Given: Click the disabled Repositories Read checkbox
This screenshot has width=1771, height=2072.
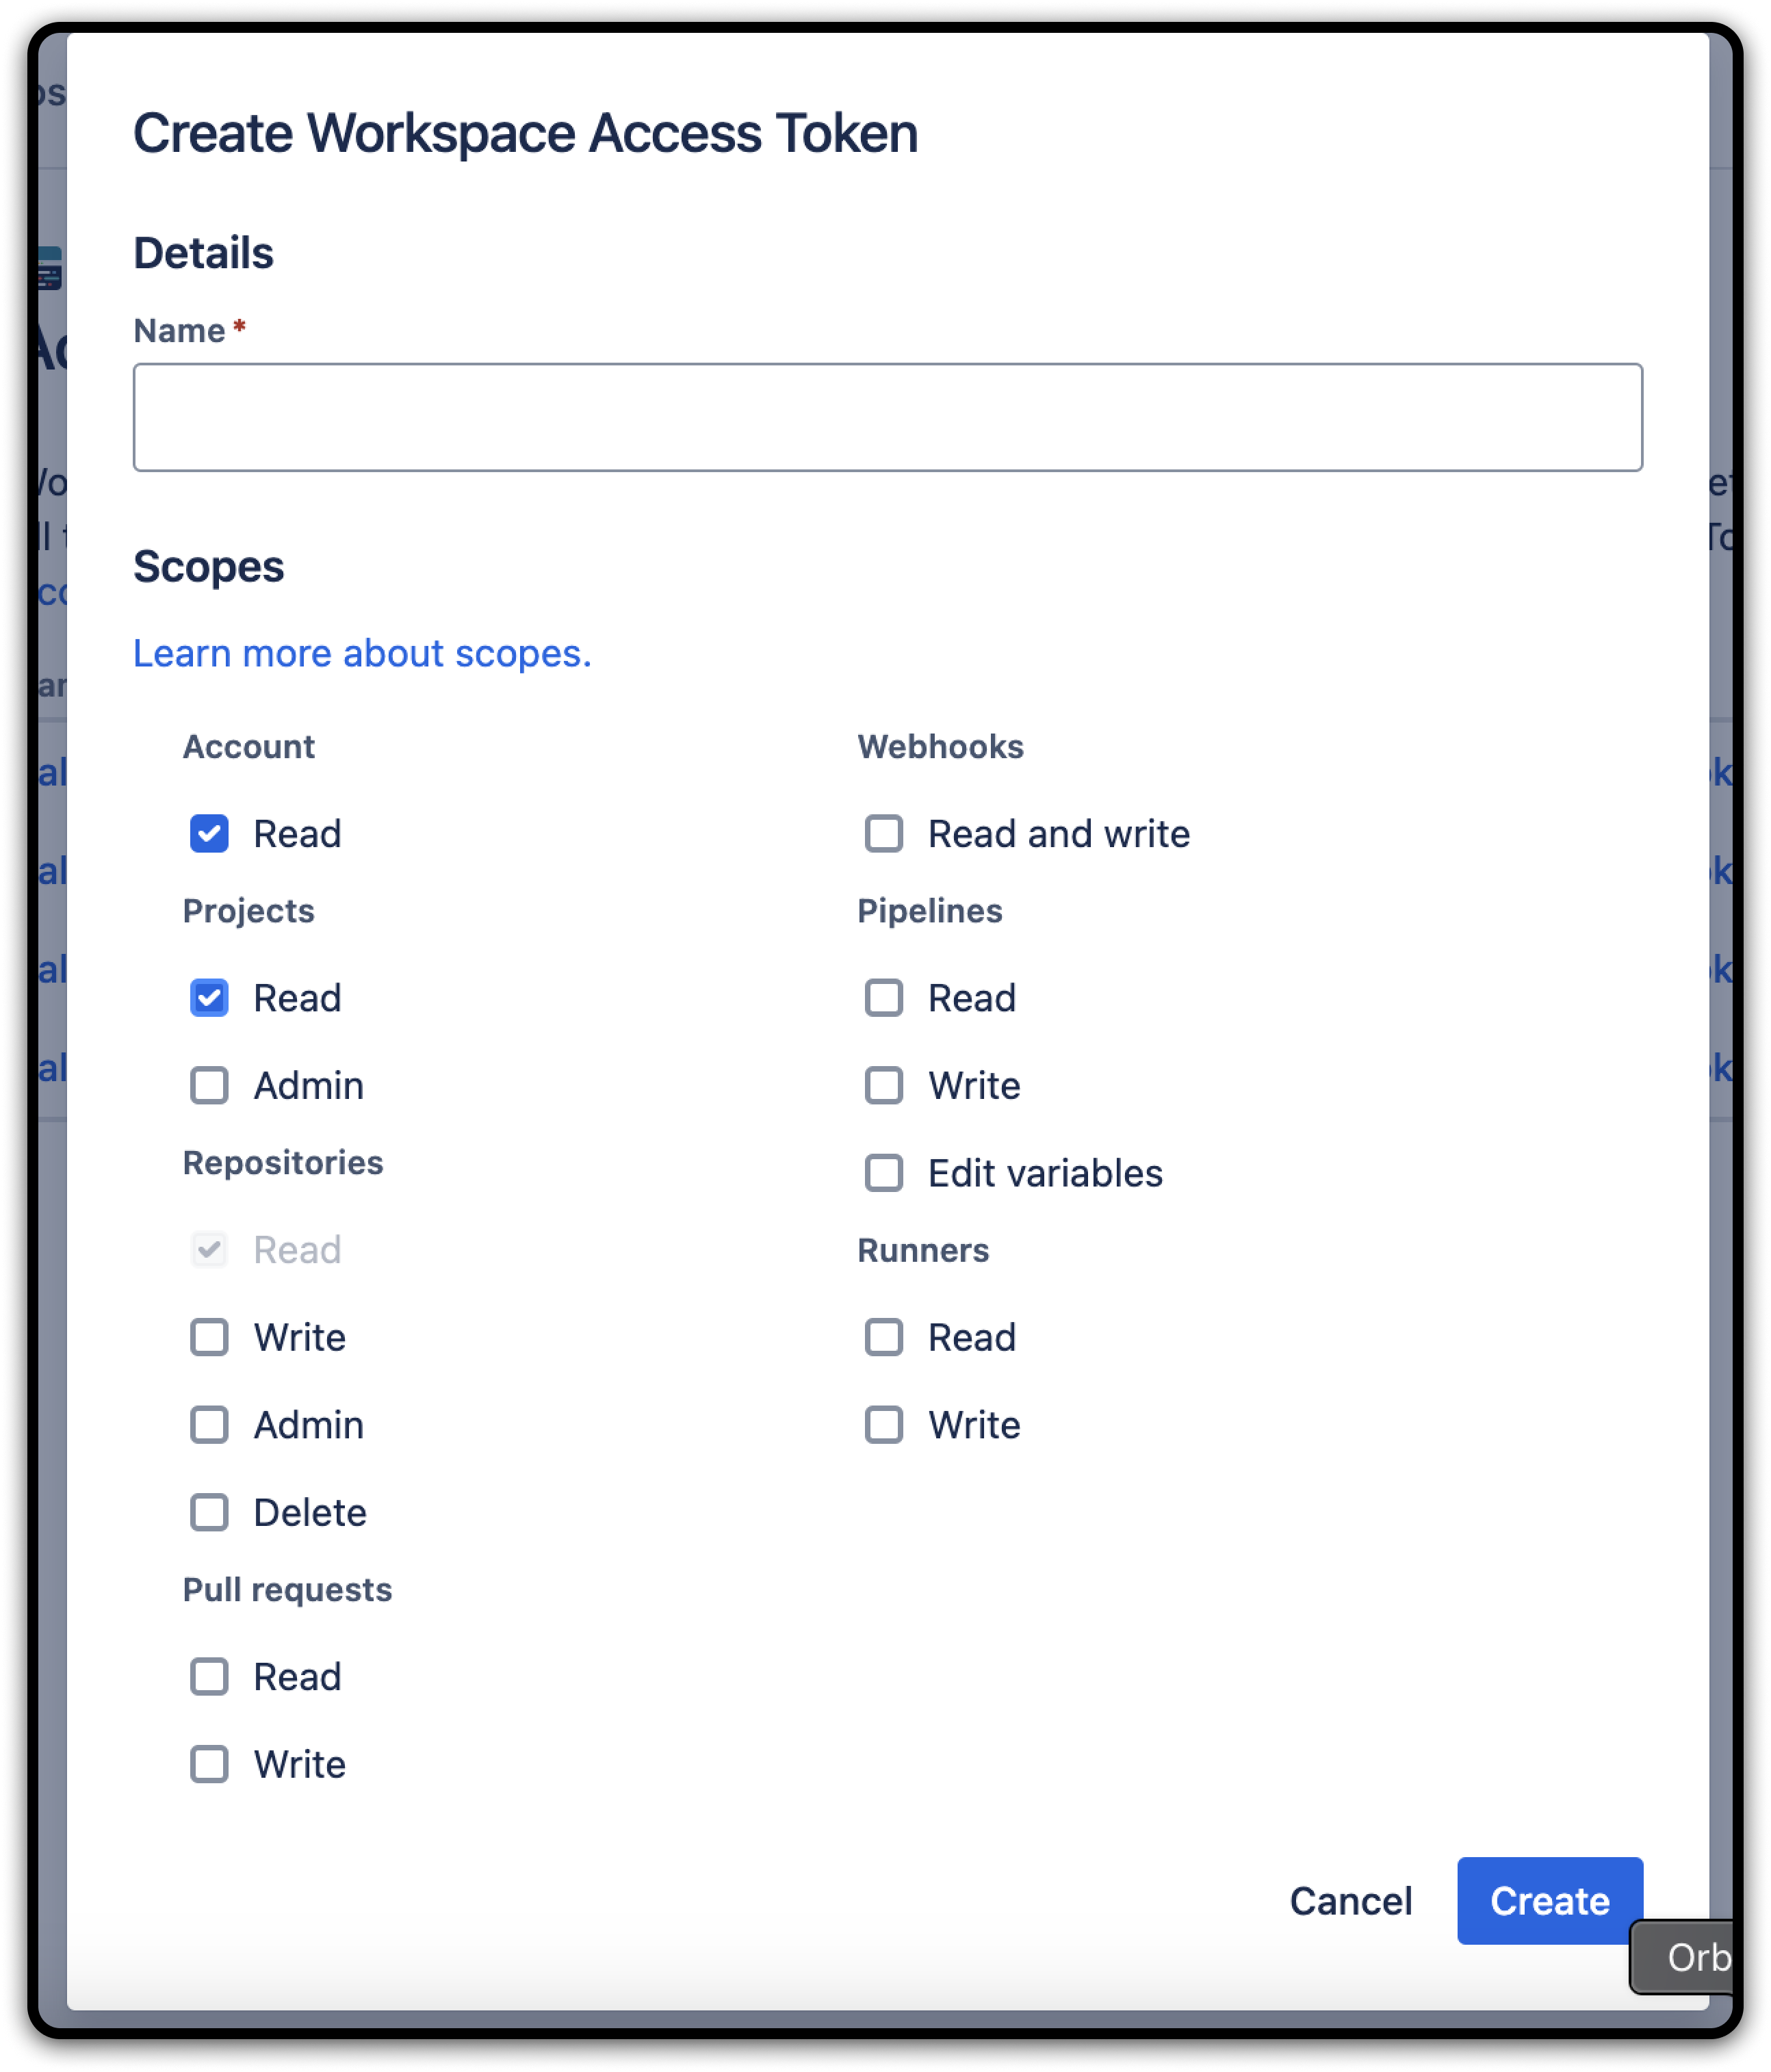Looking at the screenshot, I should point(209,1250).
